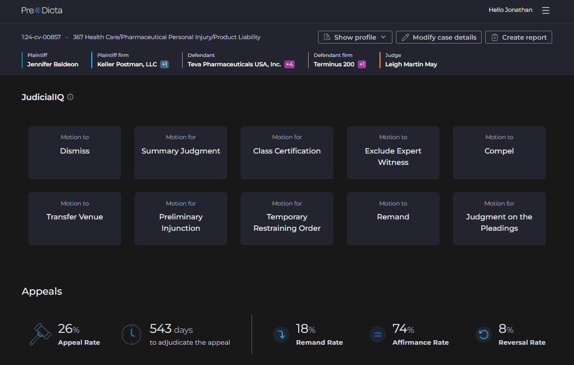Open the Class Certification motion card
The height and width of the screenshot is (365, 574).
[x=287, y=153]
